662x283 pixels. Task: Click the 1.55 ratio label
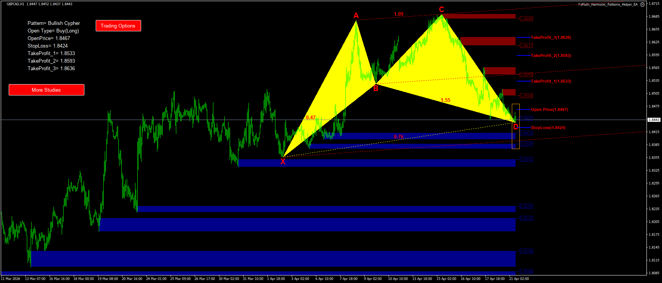click(445, 100)
